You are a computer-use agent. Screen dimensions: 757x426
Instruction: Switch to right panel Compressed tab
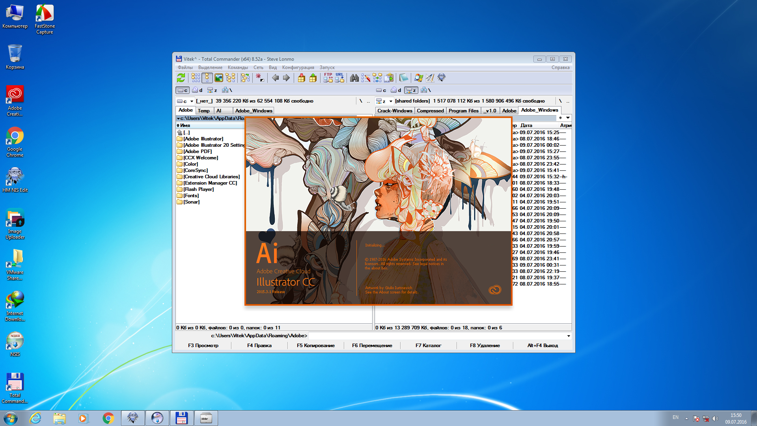click(430, 111)
